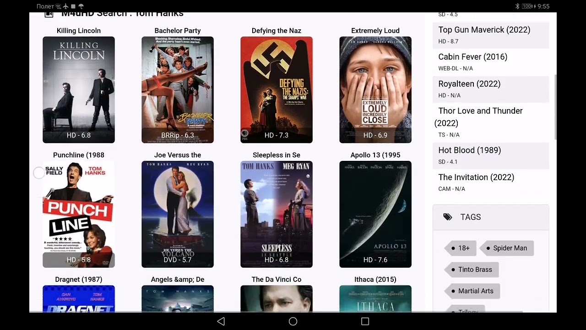Open the Dragnet poster thumbnail
This screenshot has height=330, width=586.
[79, 299]
